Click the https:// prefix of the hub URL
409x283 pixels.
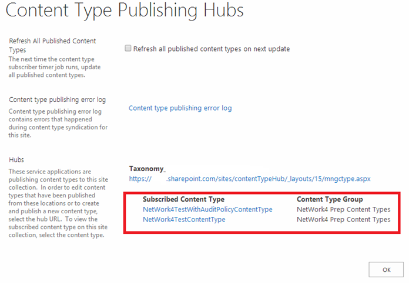140,179
